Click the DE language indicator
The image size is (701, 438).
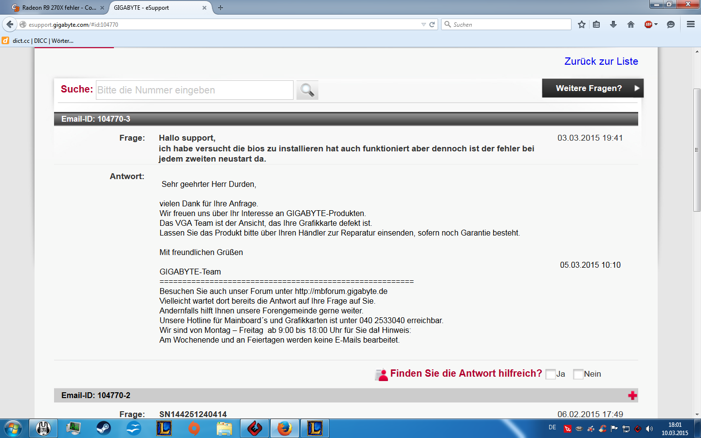pos(552,427)
